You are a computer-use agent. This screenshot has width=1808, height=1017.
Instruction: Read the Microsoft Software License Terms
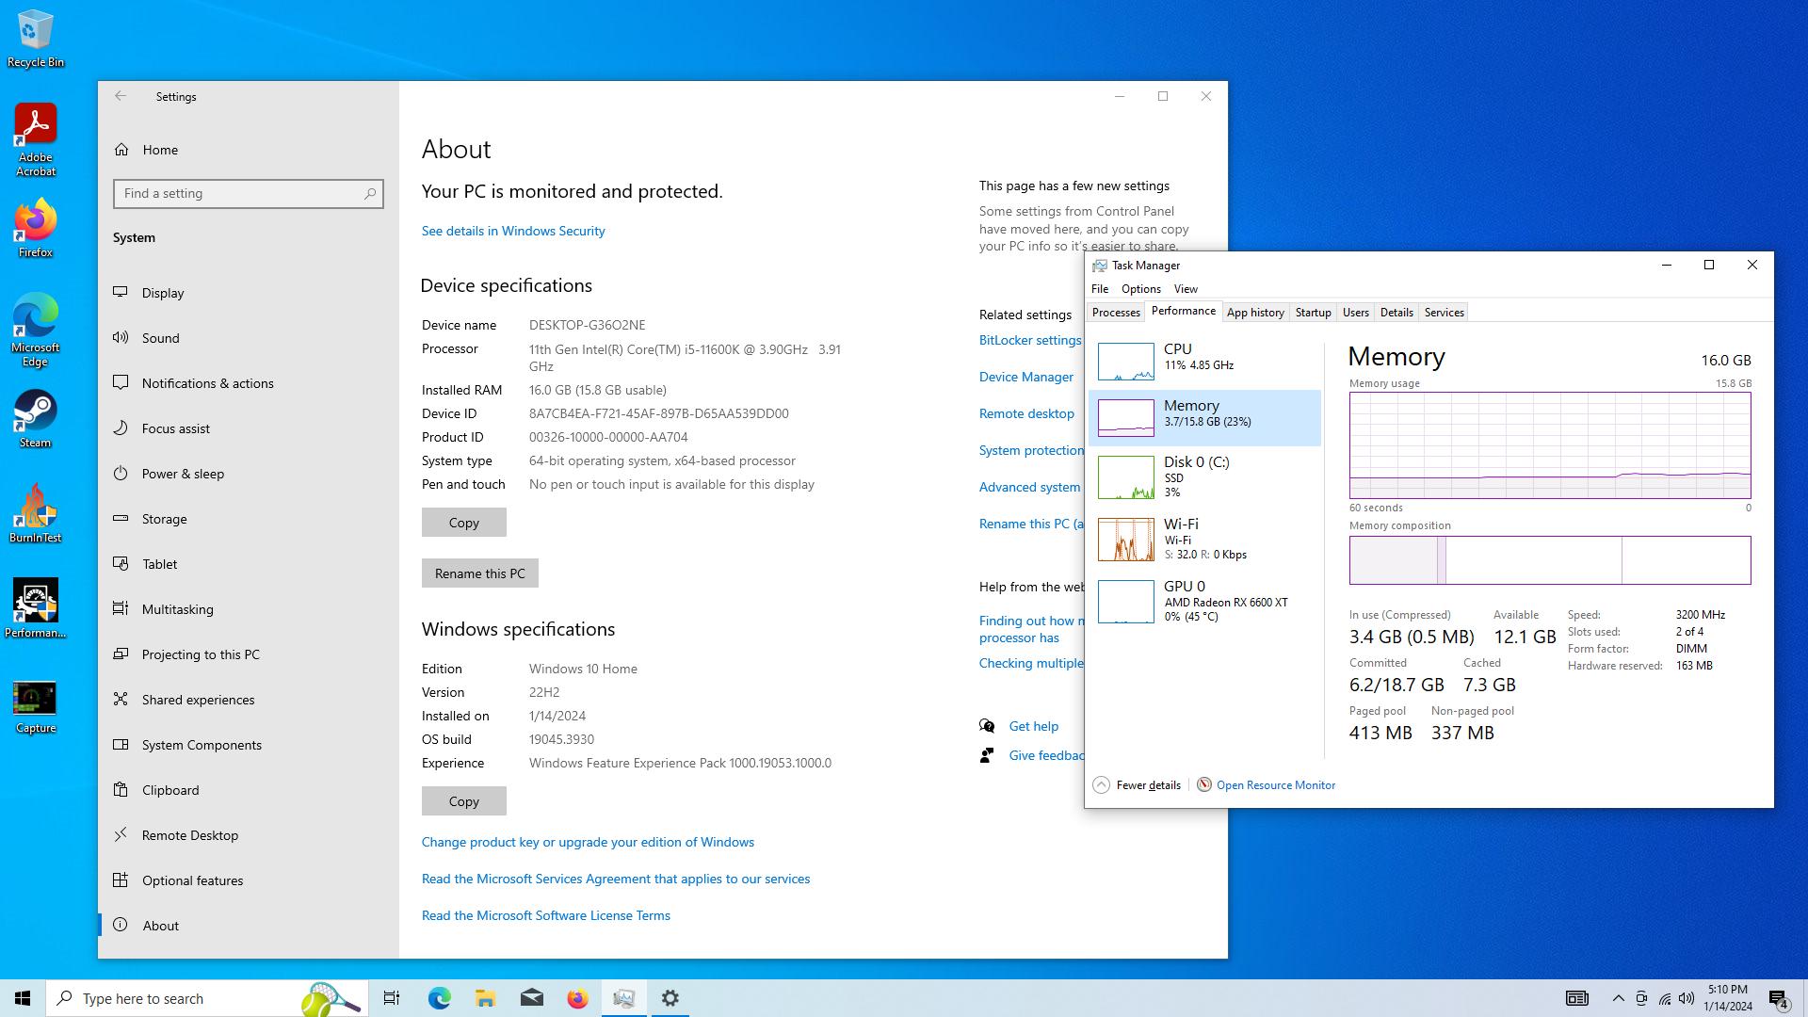pyautogui.click(x=546, y=915)
